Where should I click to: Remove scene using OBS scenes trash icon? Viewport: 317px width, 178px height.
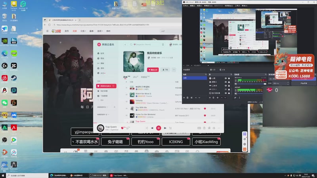point(187,98)
